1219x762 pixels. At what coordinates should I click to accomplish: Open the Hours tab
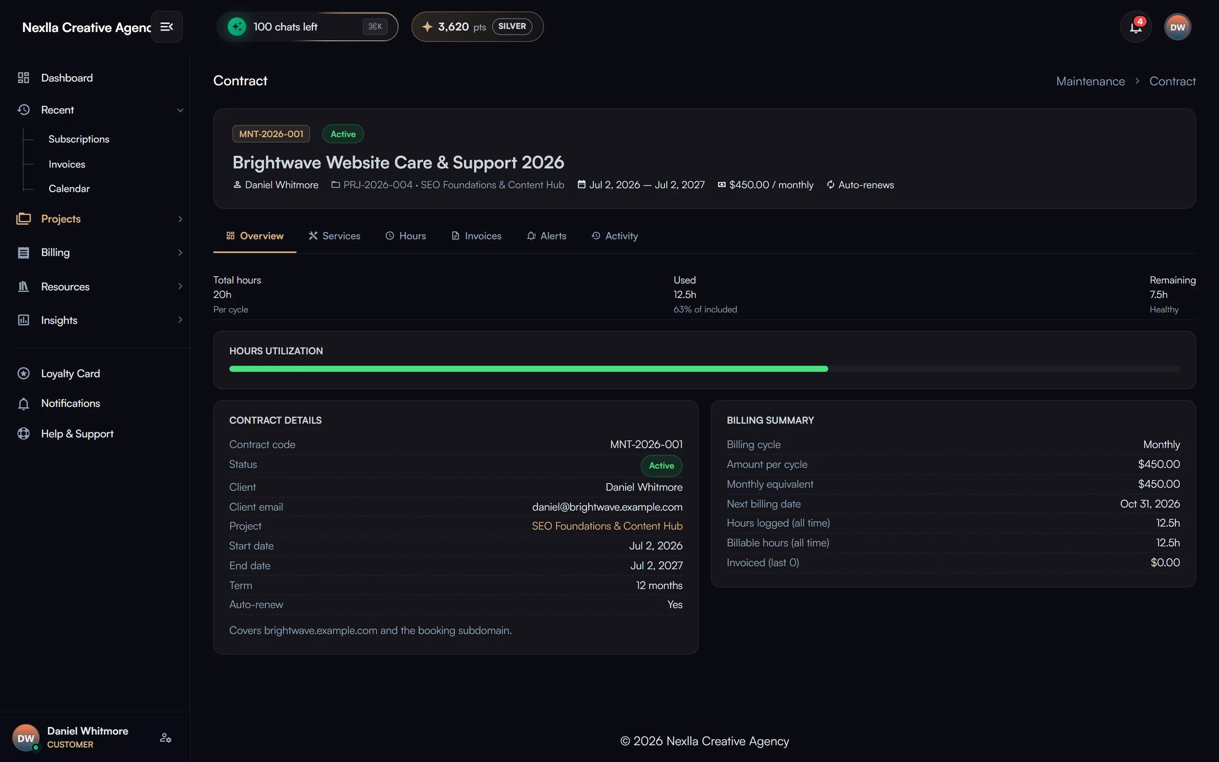coord(406,236)
